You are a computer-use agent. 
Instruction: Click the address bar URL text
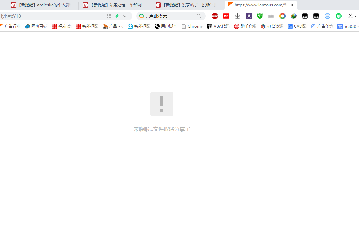(x=11, y=16)
